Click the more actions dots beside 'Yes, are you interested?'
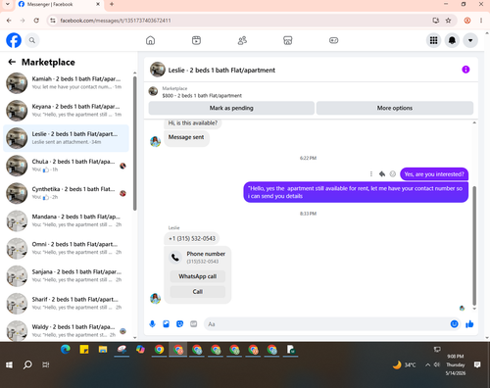Image resolution: width=490 pixels, height=388 pixels. (371, 174)
